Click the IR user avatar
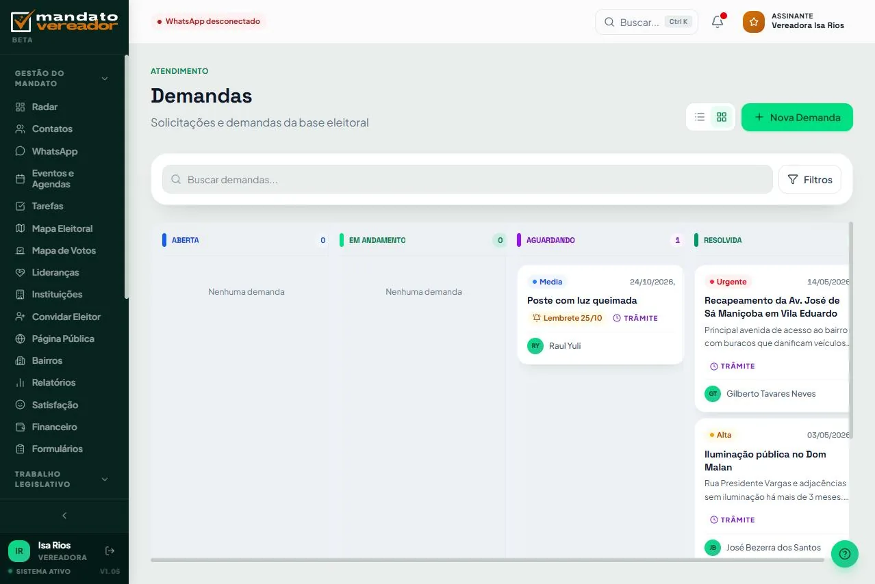 (19, 550)
